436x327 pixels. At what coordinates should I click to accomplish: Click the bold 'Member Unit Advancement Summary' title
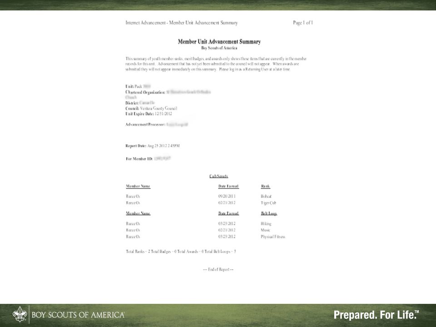(219, 42)
